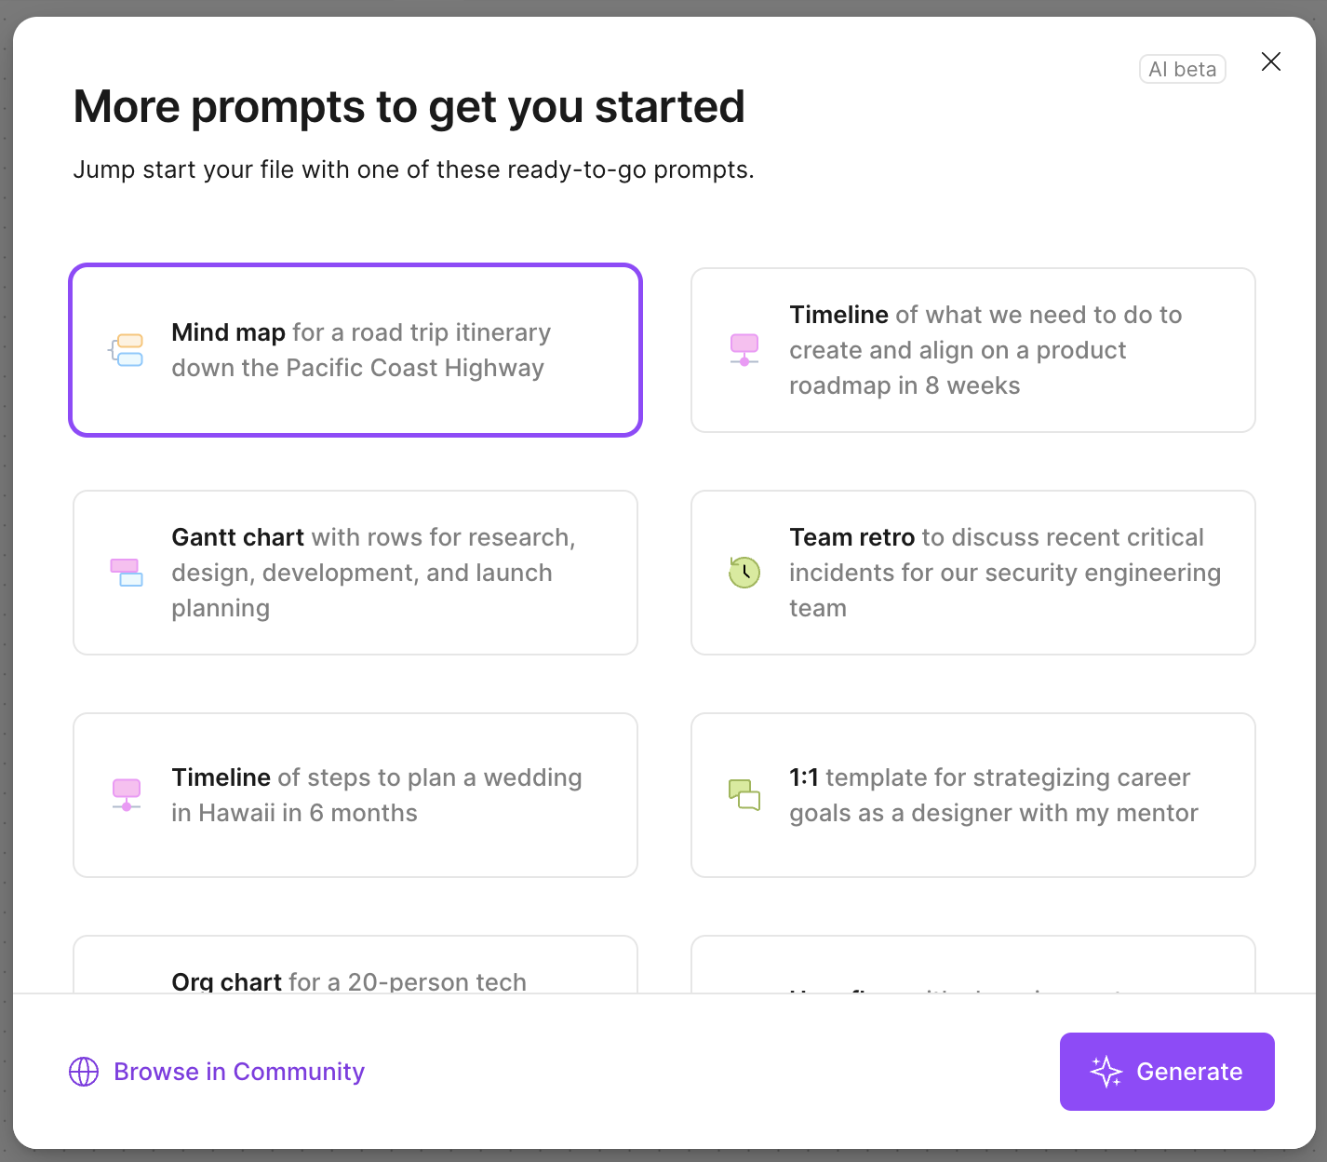The height and width of the screenshot is (1162, 1327).
Task: Click the wedding Timeline icon
Action: point(127,794)
